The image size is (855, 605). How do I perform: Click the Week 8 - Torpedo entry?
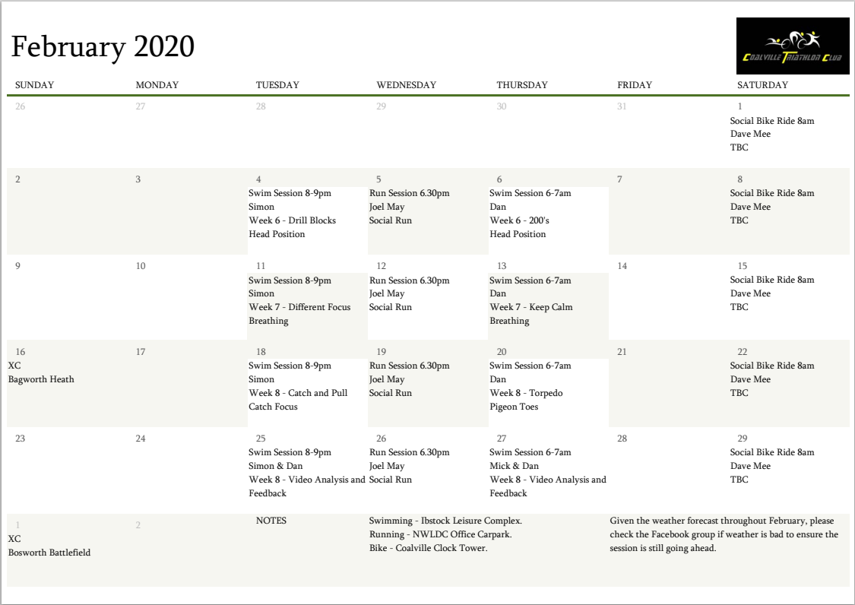coord(526,393)
